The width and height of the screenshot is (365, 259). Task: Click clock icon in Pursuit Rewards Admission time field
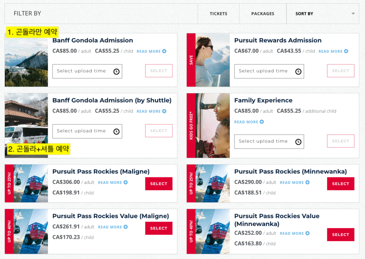pyautogui.click(x=298, y=72)
